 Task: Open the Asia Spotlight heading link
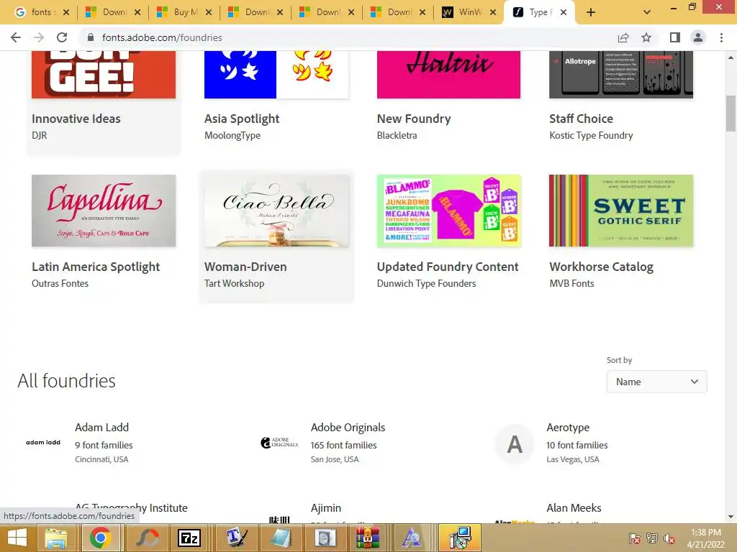pos(242,119)
